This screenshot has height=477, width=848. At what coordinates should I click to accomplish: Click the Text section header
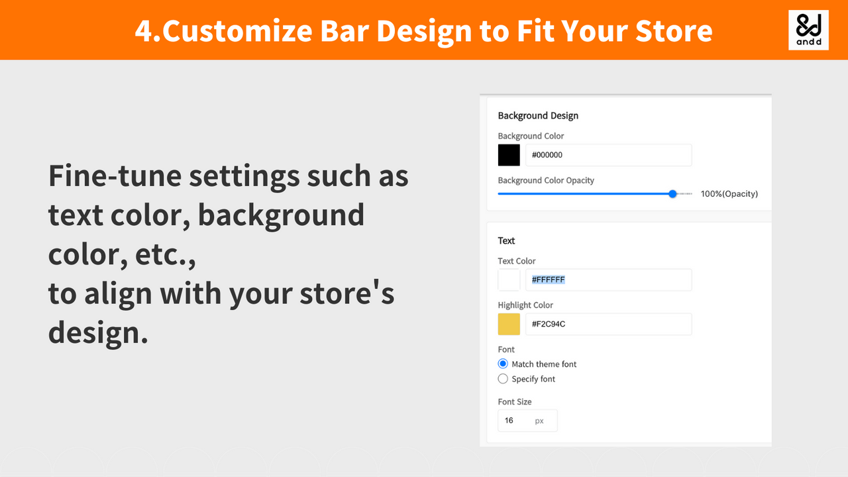(x=506, y=240)
